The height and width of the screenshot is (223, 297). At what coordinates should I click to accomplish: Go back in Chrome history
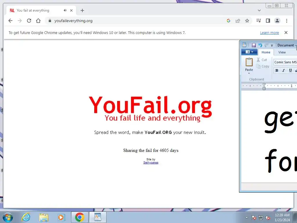point(10,21)
